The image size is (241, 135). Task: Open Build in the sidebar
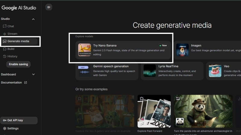pyautogui.click(x=11, y=49)
